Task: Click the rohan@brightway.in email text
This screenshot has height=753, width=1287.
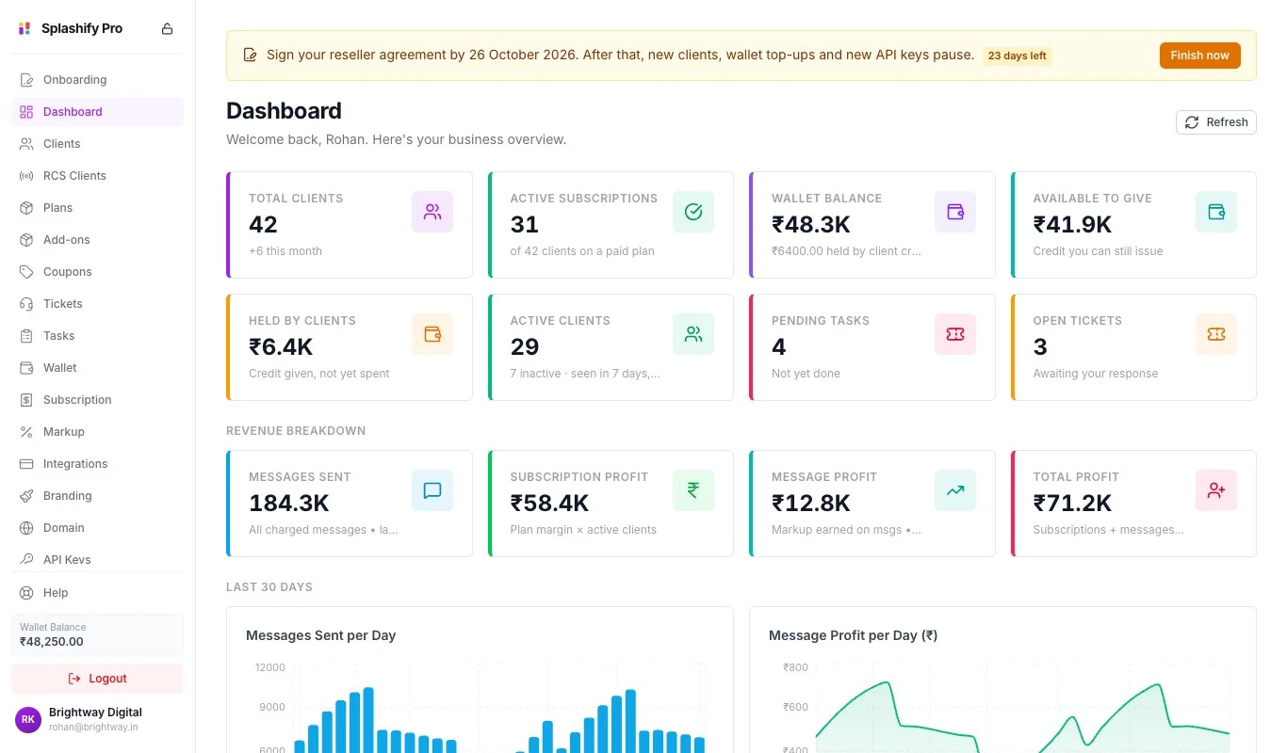Action: click(x=93, y=727)
